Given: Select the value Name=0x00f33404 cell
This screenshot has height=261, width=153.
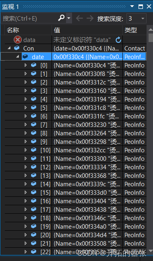Looking at the screenshot, I should pyautogui.click(x=87, y=201).
